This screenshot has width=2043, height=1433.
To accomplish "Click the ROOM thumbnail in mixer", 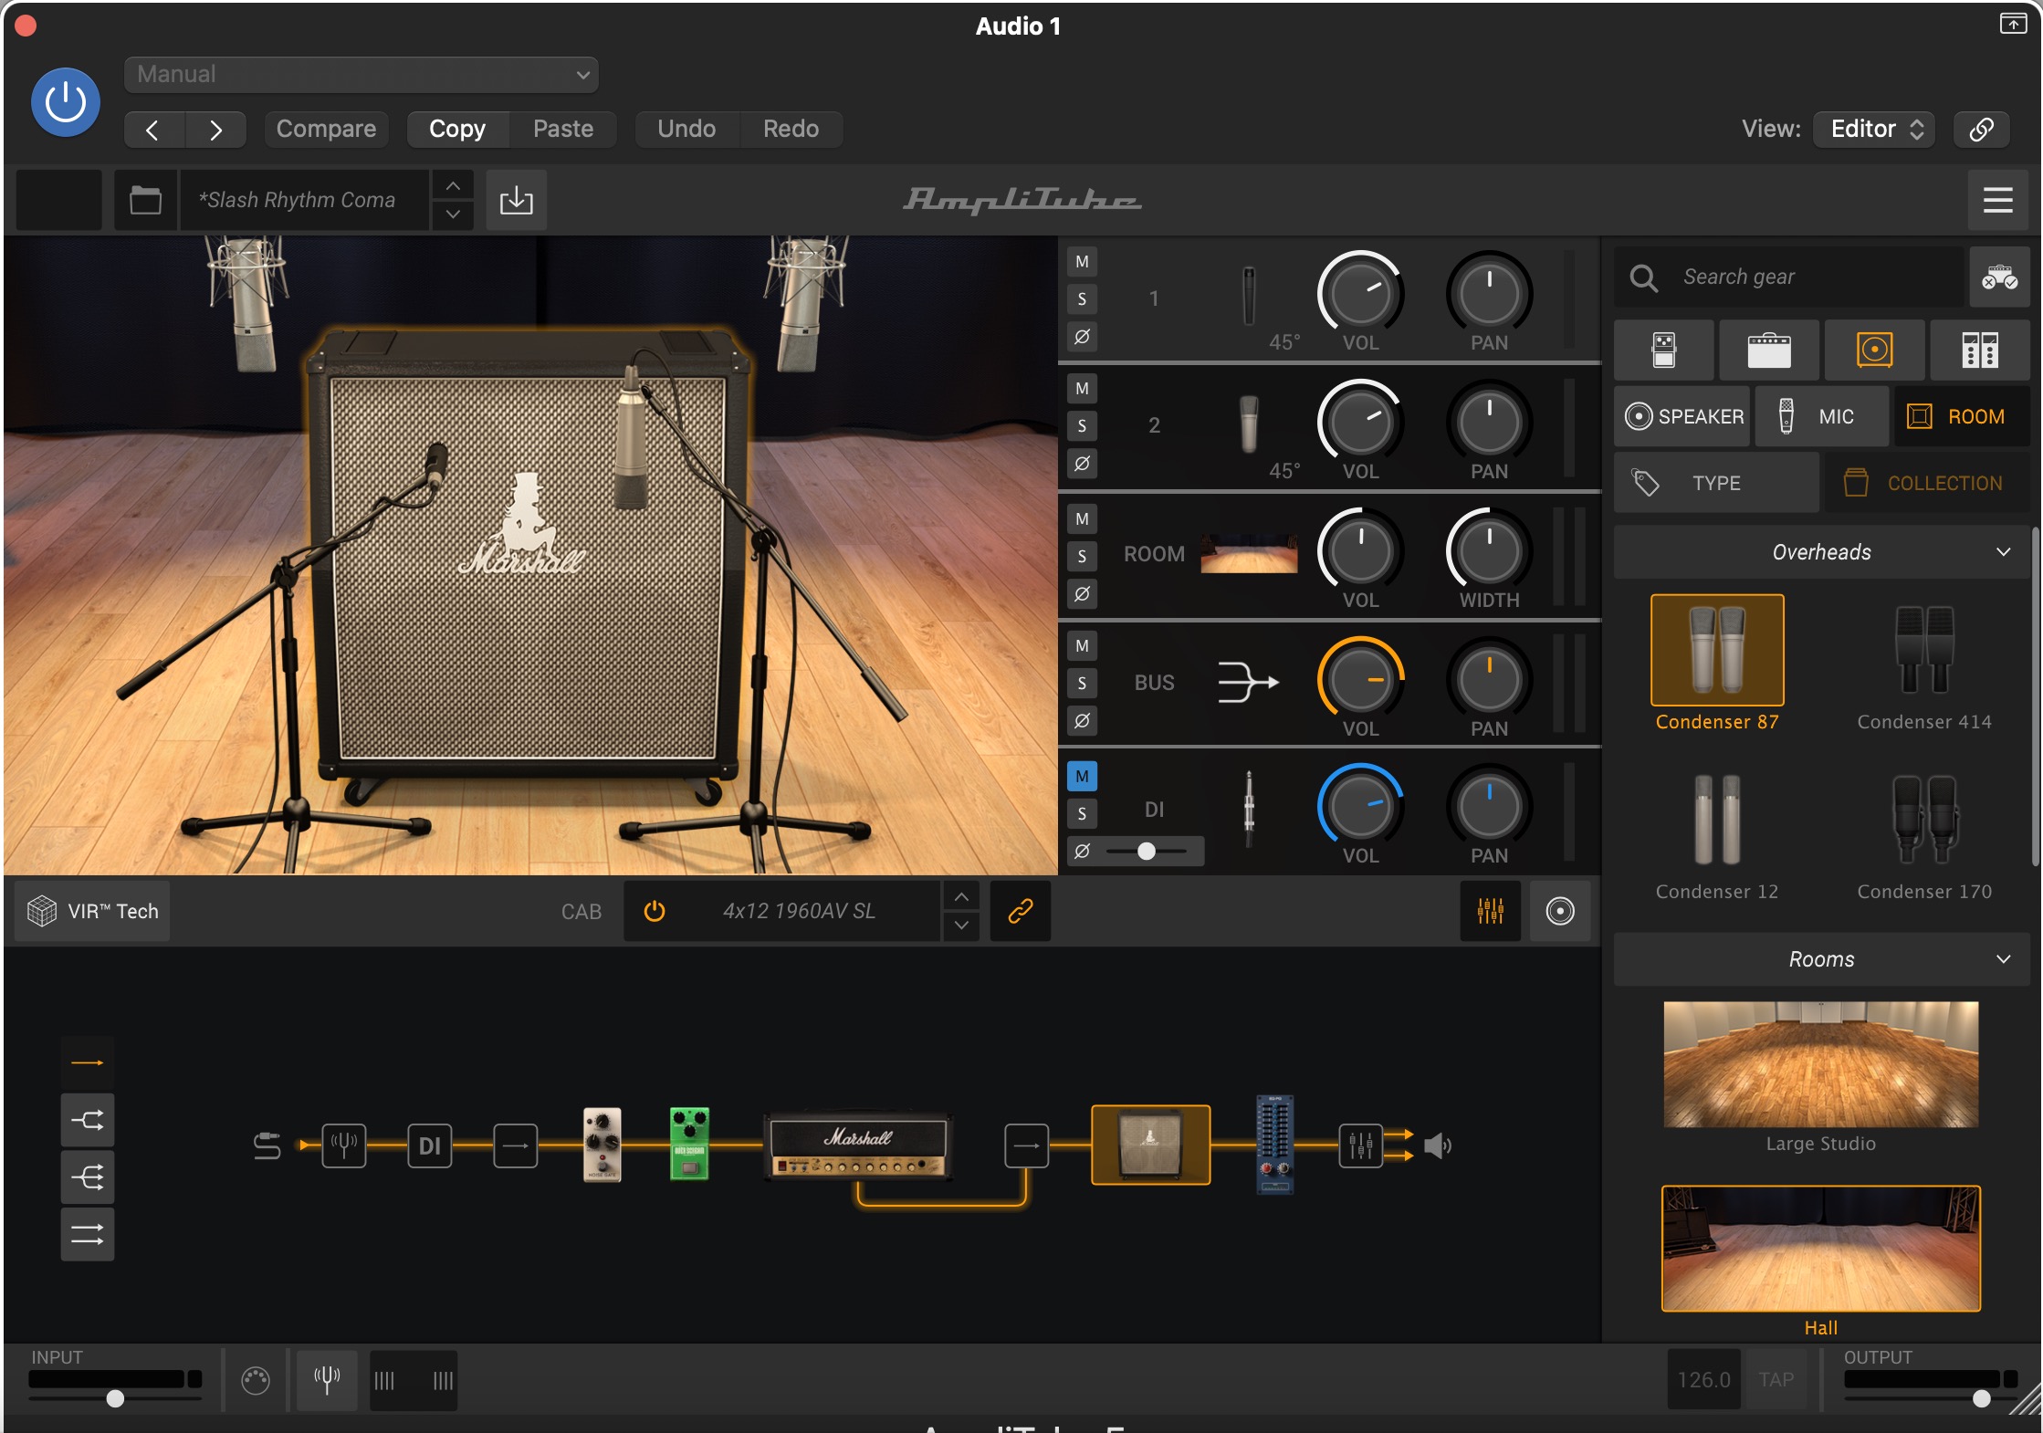I will click(1249, 554).
